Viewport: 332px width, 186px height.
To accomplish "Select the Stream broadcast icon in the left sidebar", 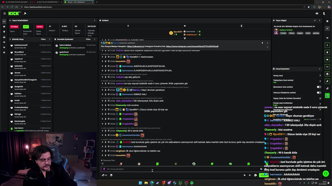I will point(4,21).
